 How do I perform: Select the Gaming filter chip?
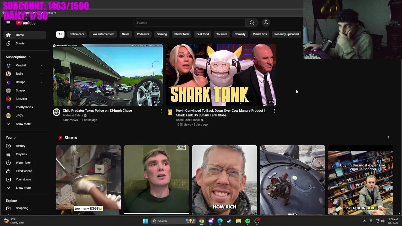point(162,34)
